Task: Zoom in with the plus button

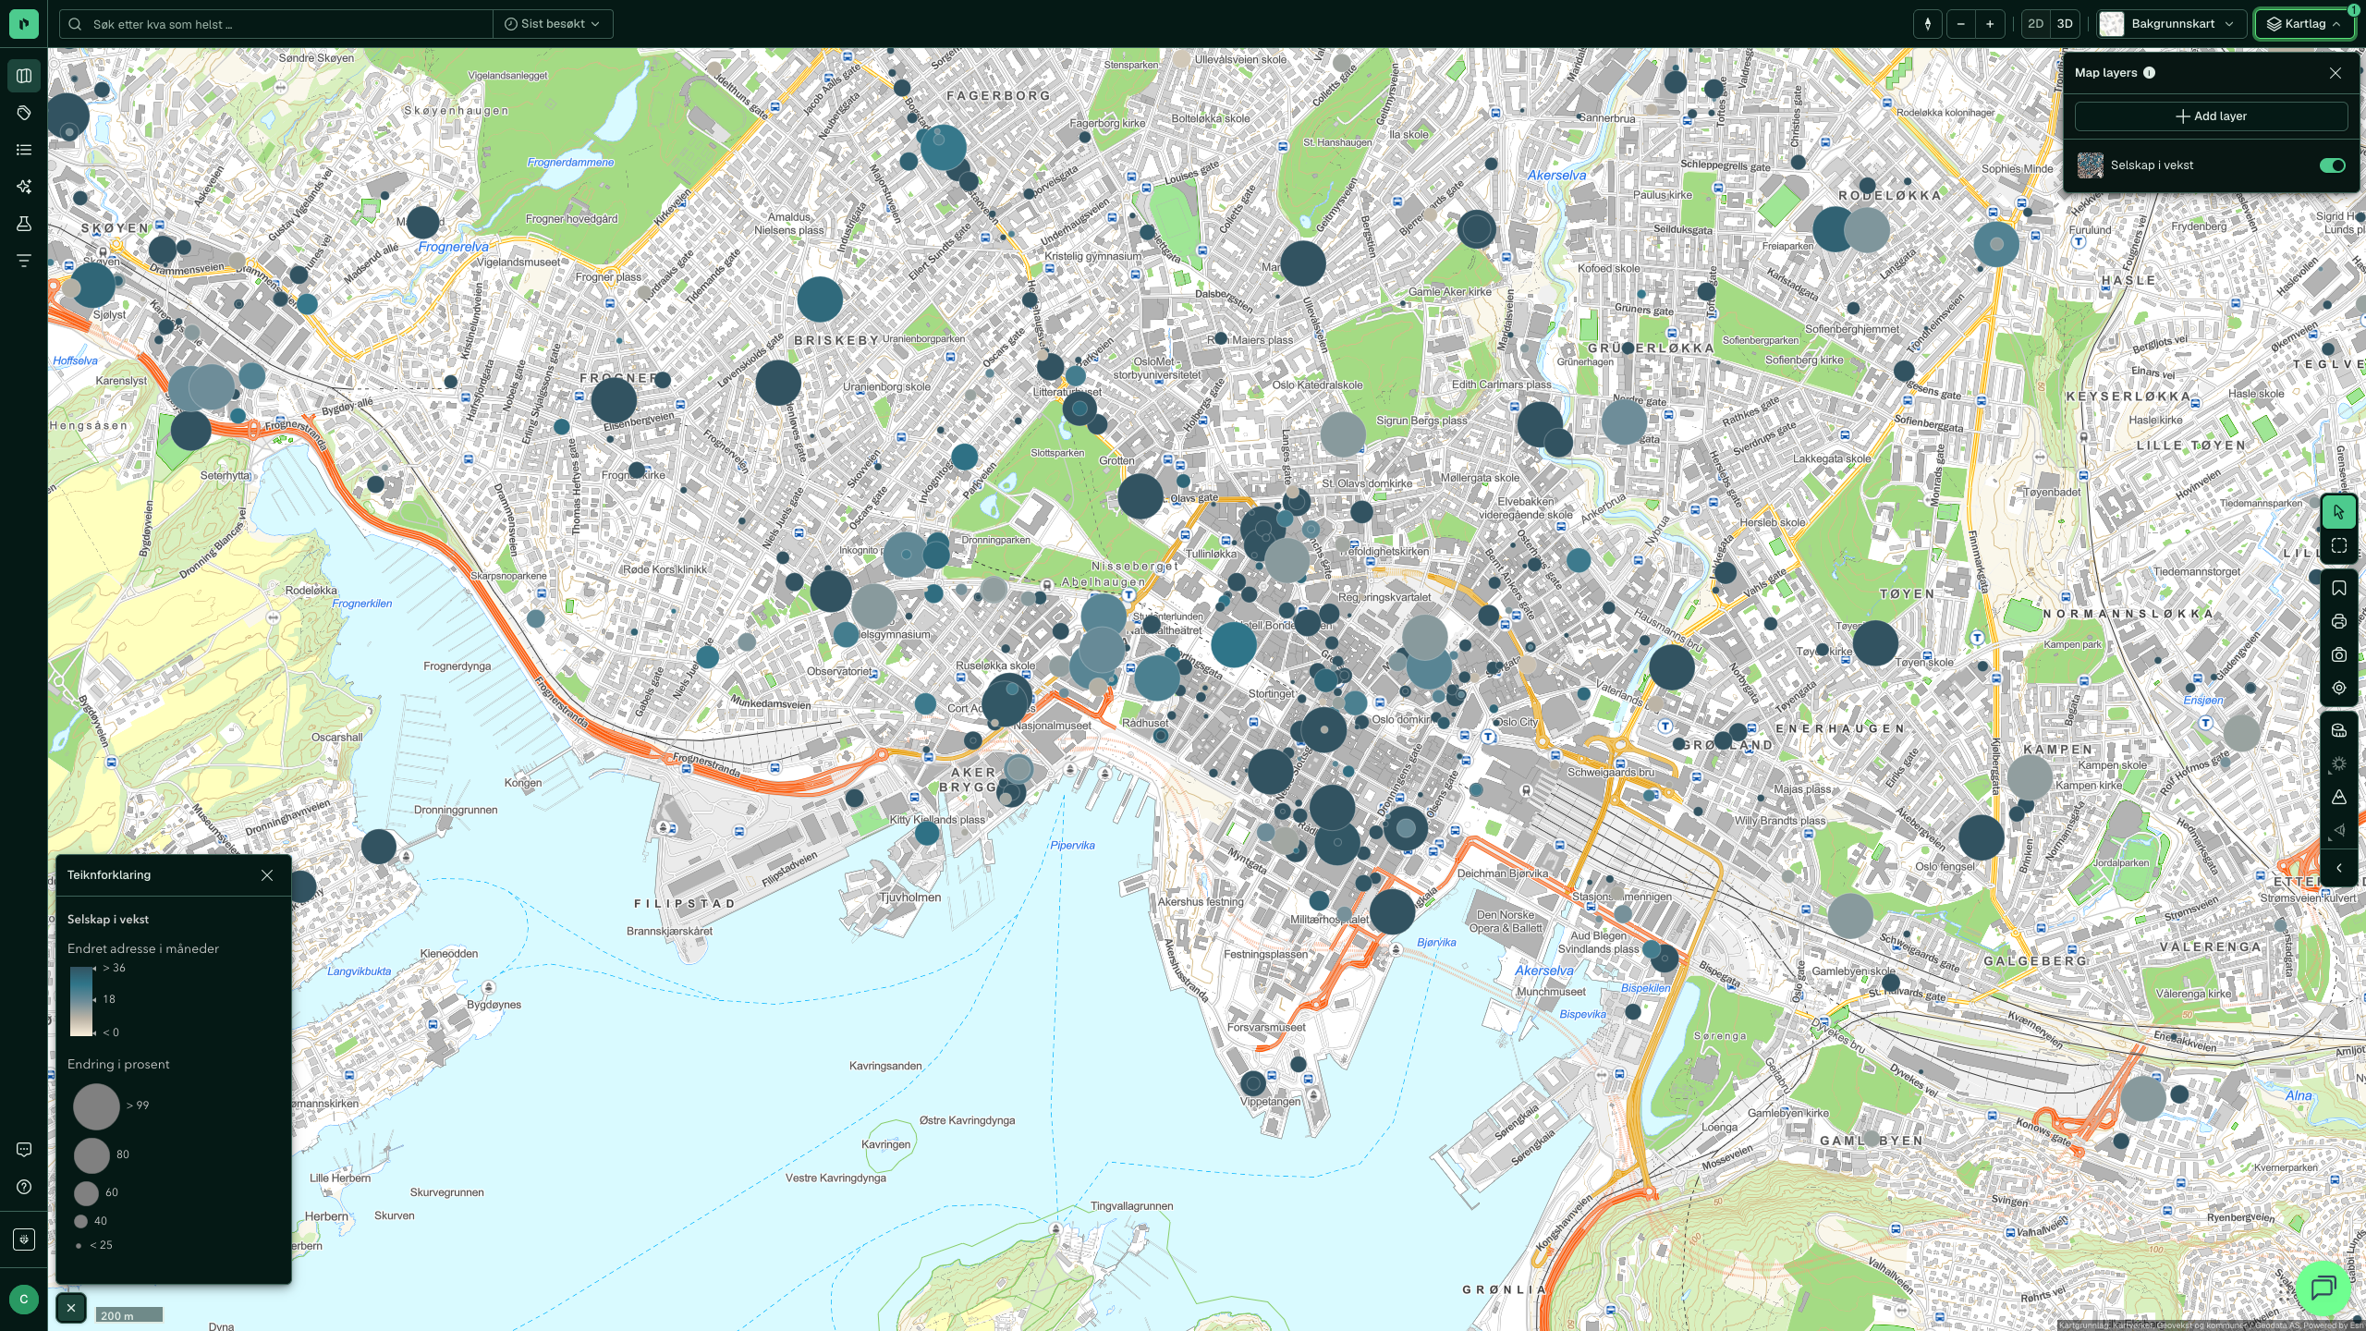Action: 1990,24
